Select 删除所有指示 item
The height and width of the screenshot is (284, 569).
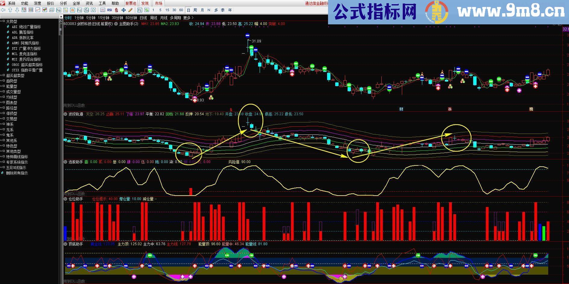pyautogui.click(x=17, y=173)
